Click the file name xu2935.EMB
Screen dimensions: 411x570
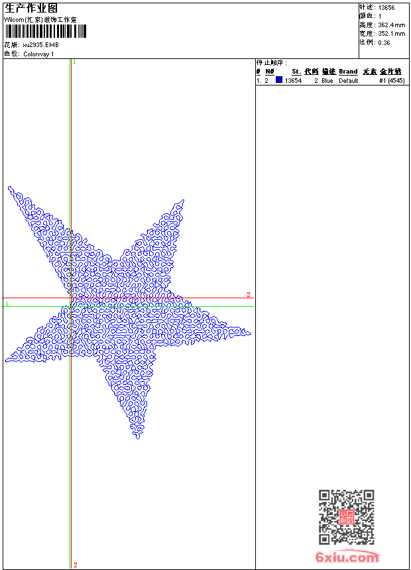point(40,45)
